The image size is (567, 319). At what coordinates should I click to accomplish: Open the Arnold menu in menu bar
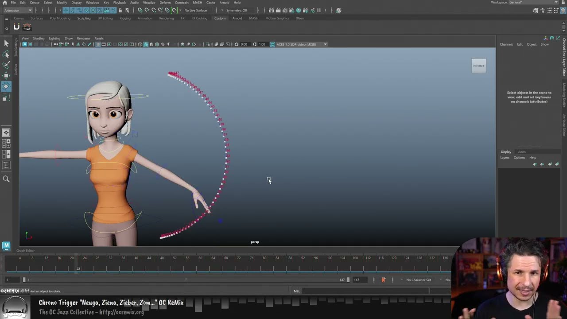225,3
